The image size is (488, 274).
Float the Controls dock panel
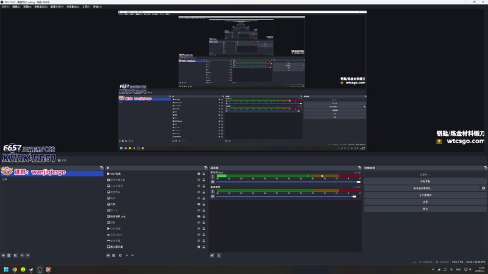point(485,168)
